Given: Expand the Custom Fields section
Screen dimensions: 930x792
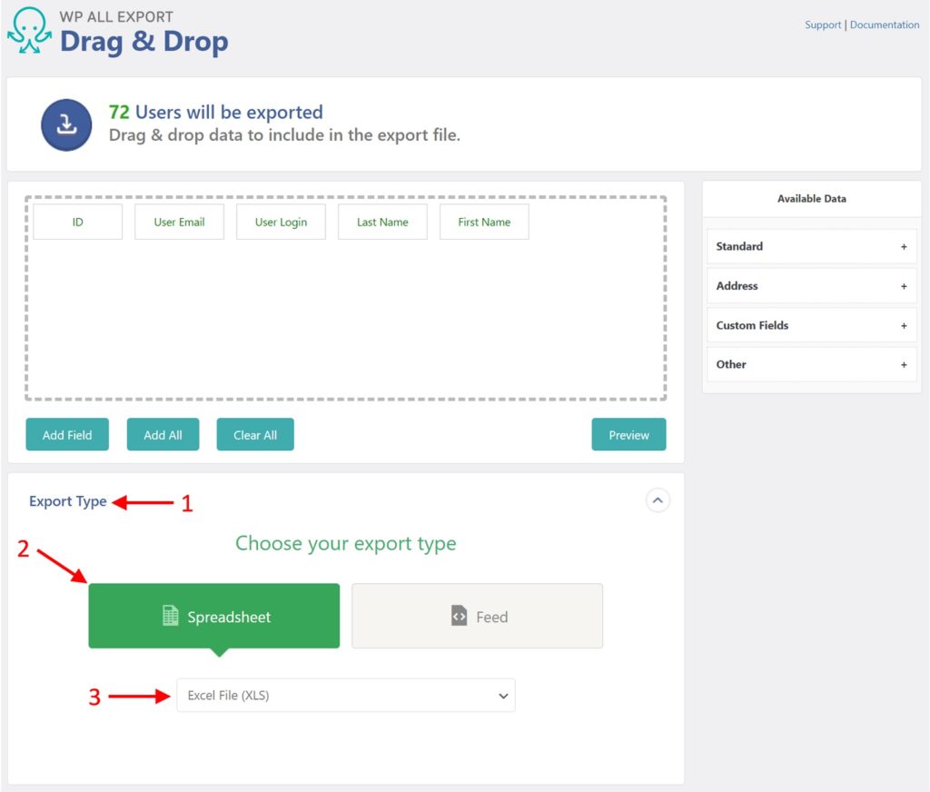Looking at the screenshot, I should coord(904,325).
